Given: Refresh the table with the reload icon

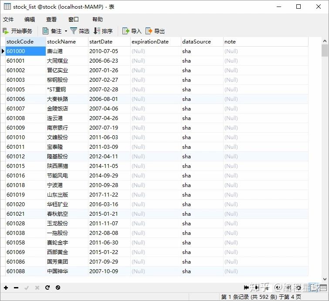Looking at the screenshot, I should tap(47, 288).
